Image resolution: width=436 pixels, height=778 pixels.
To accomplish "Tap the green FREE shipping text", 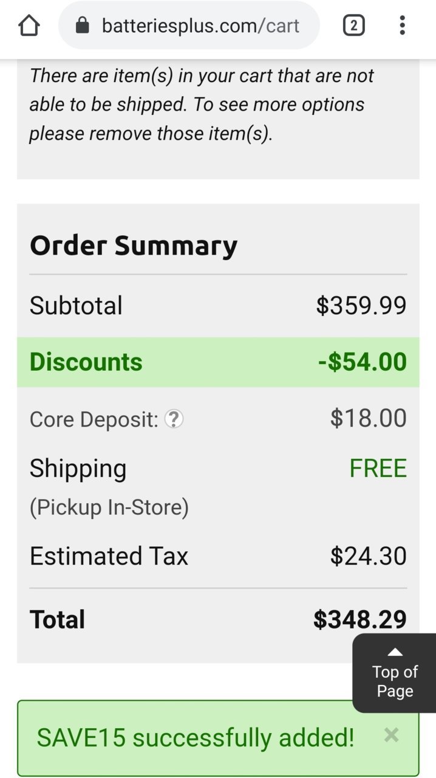I will click(x=378, y=469).
